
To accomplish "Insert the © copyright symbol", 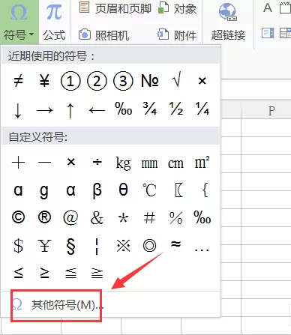I will 18,217.
